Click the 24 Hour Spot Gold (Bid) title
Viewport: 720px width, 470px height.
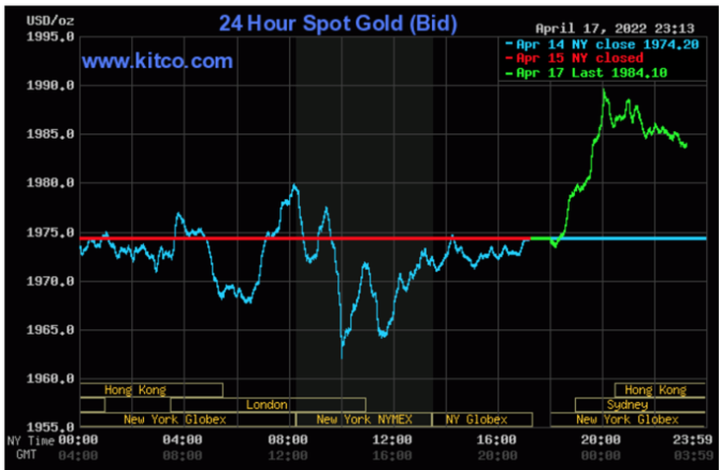[338, 24]
